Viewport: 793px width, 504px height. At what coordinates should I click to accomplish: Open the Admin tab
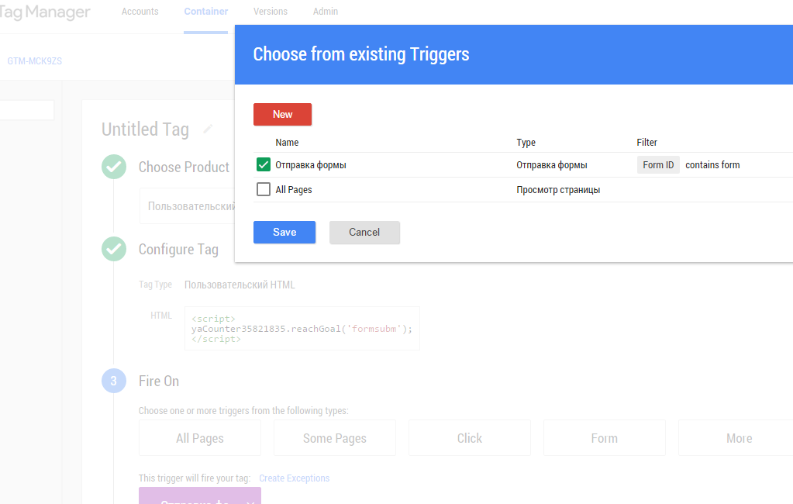(326, 11)
